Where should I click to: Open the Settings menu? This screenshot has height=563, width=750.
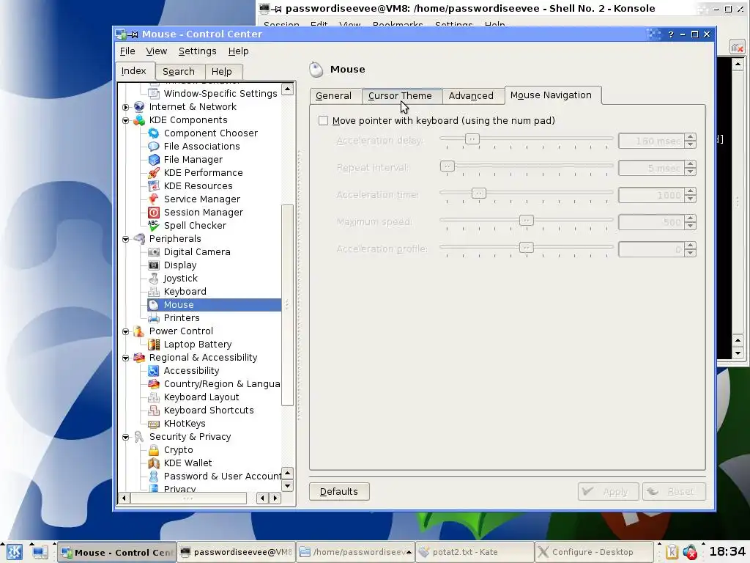pyautogui.click(x=197, y=51)
